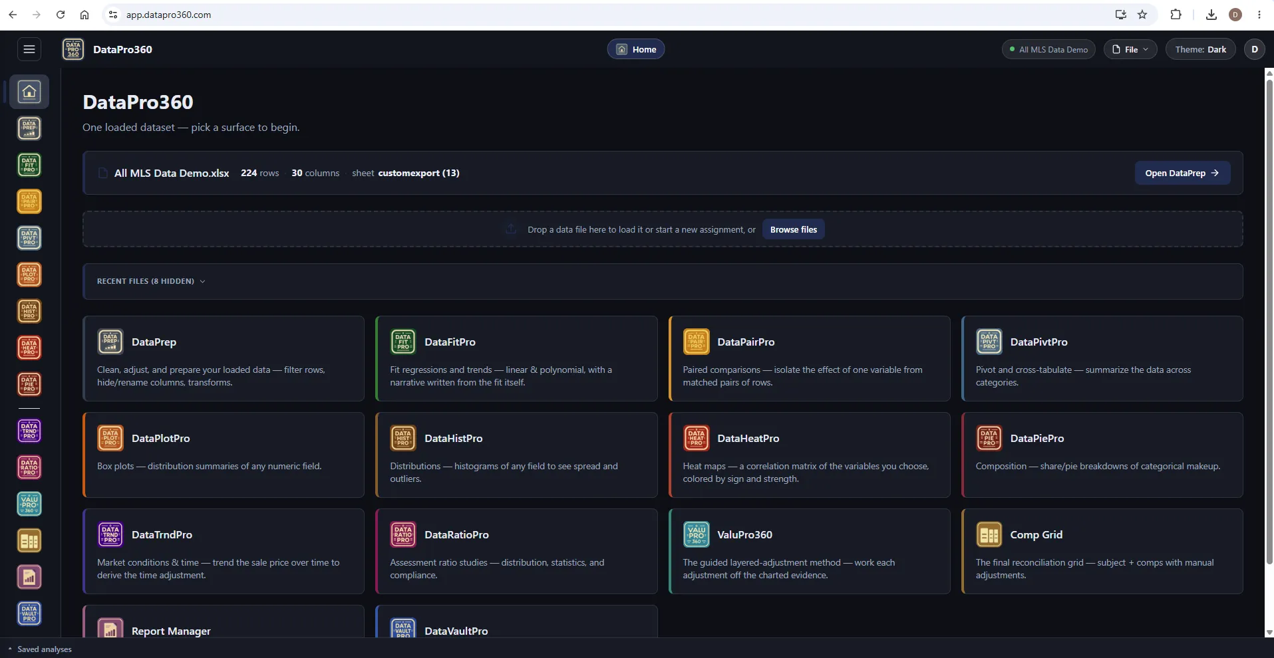Viewport: 1274px width, 658px height.
Task: Click the All MLS Data Demo.xlsx file name
Action: [x=172, y=173]
